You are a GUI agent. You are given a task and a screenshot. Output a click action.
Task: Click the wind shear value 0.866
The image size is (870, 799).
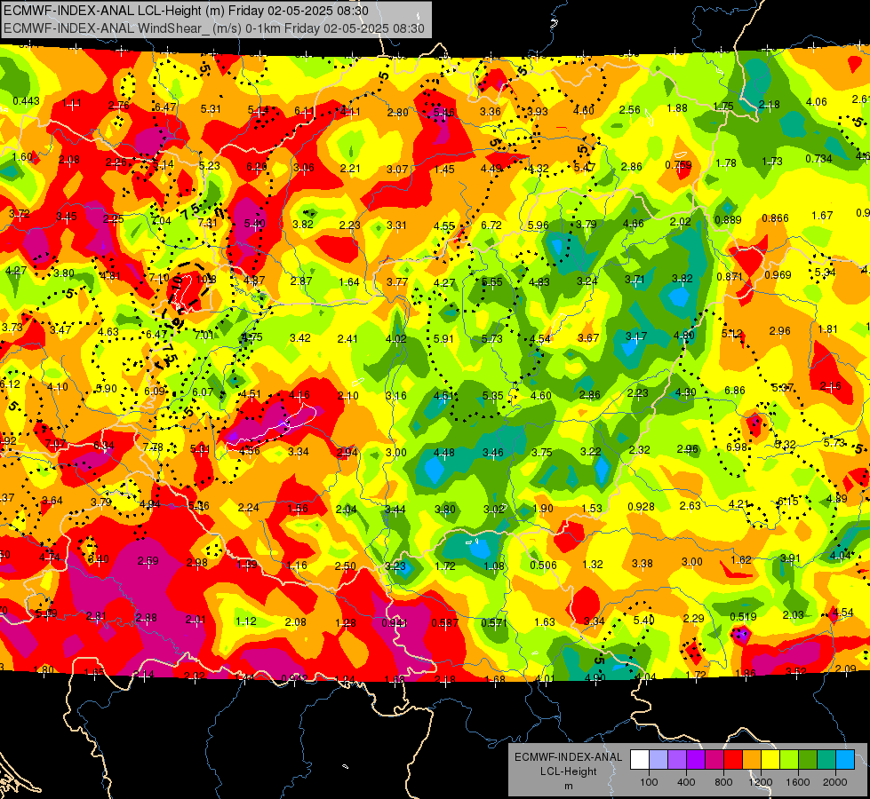click(775, 218)
